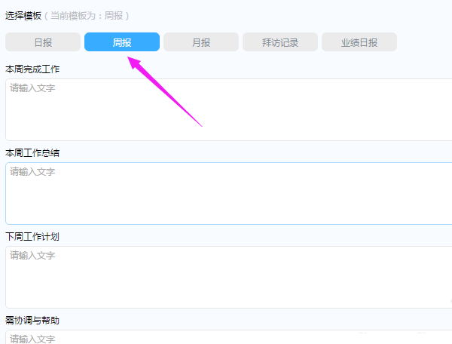Click the 需协调与帮助 label
This screenshot has height=344, width=452.
pyautogui.click(x=32, y=321)
